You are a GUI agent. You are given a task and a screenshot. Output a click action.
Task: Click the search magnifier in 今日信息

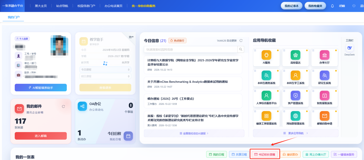point(241,49)
